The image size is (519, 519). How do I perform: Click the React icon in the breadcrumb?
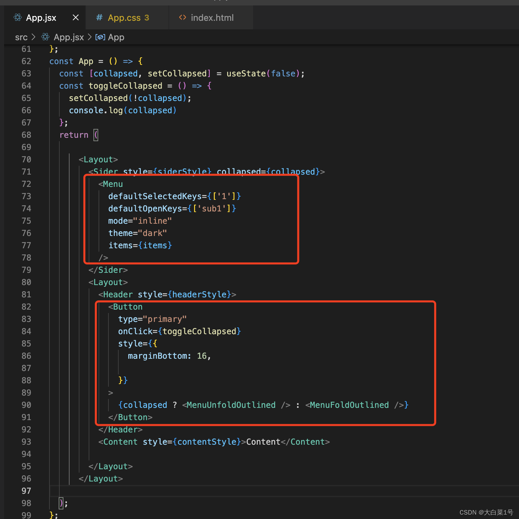(x=45, y=37)
